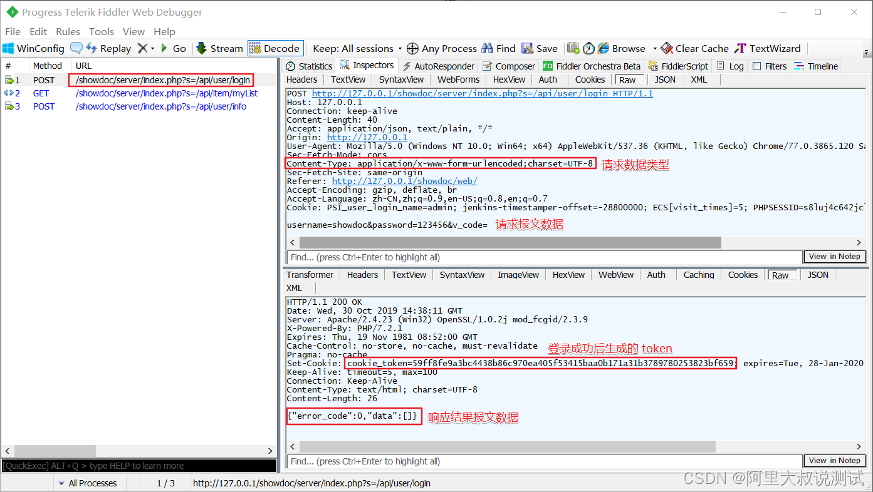873x492 pixels.
Task: Open the Help menu
Action: [x=164, y=31]
